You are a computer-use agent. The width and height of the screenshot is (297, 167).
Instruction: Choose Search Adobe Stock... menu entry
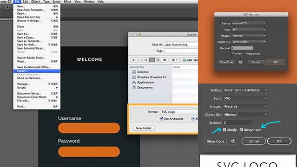(37, 58)
